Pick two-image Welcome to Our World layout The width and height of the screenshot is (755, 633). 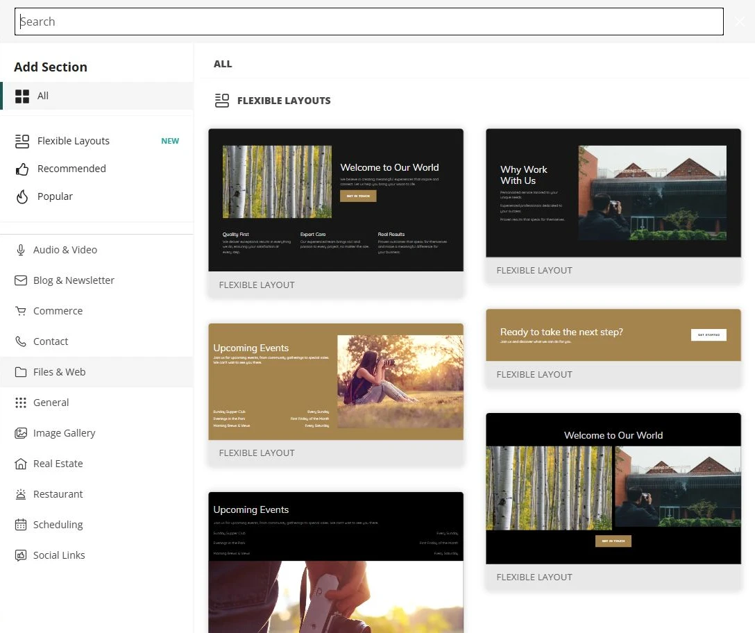[613, 489]
